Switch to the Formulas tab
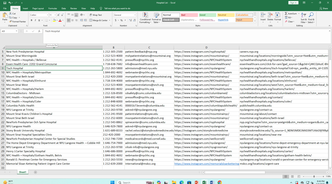 pyautogui.click(x=53, y=9)
